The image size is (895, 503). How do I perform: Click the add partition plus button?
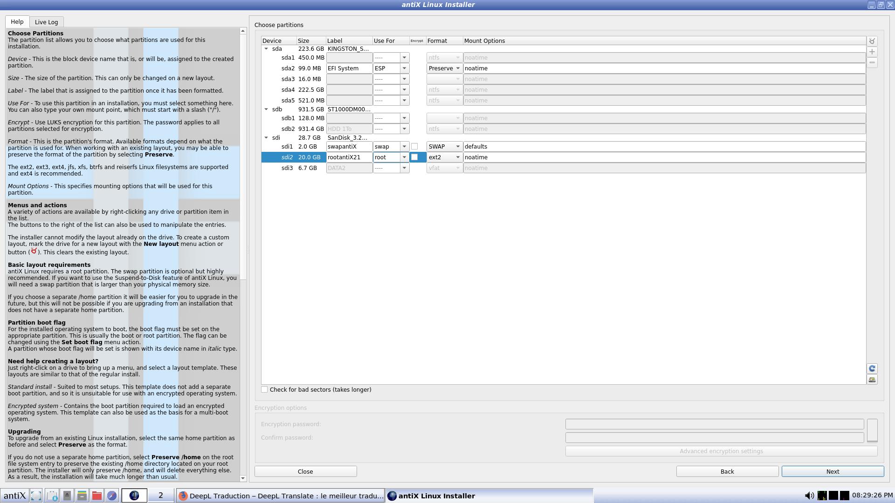872,52
